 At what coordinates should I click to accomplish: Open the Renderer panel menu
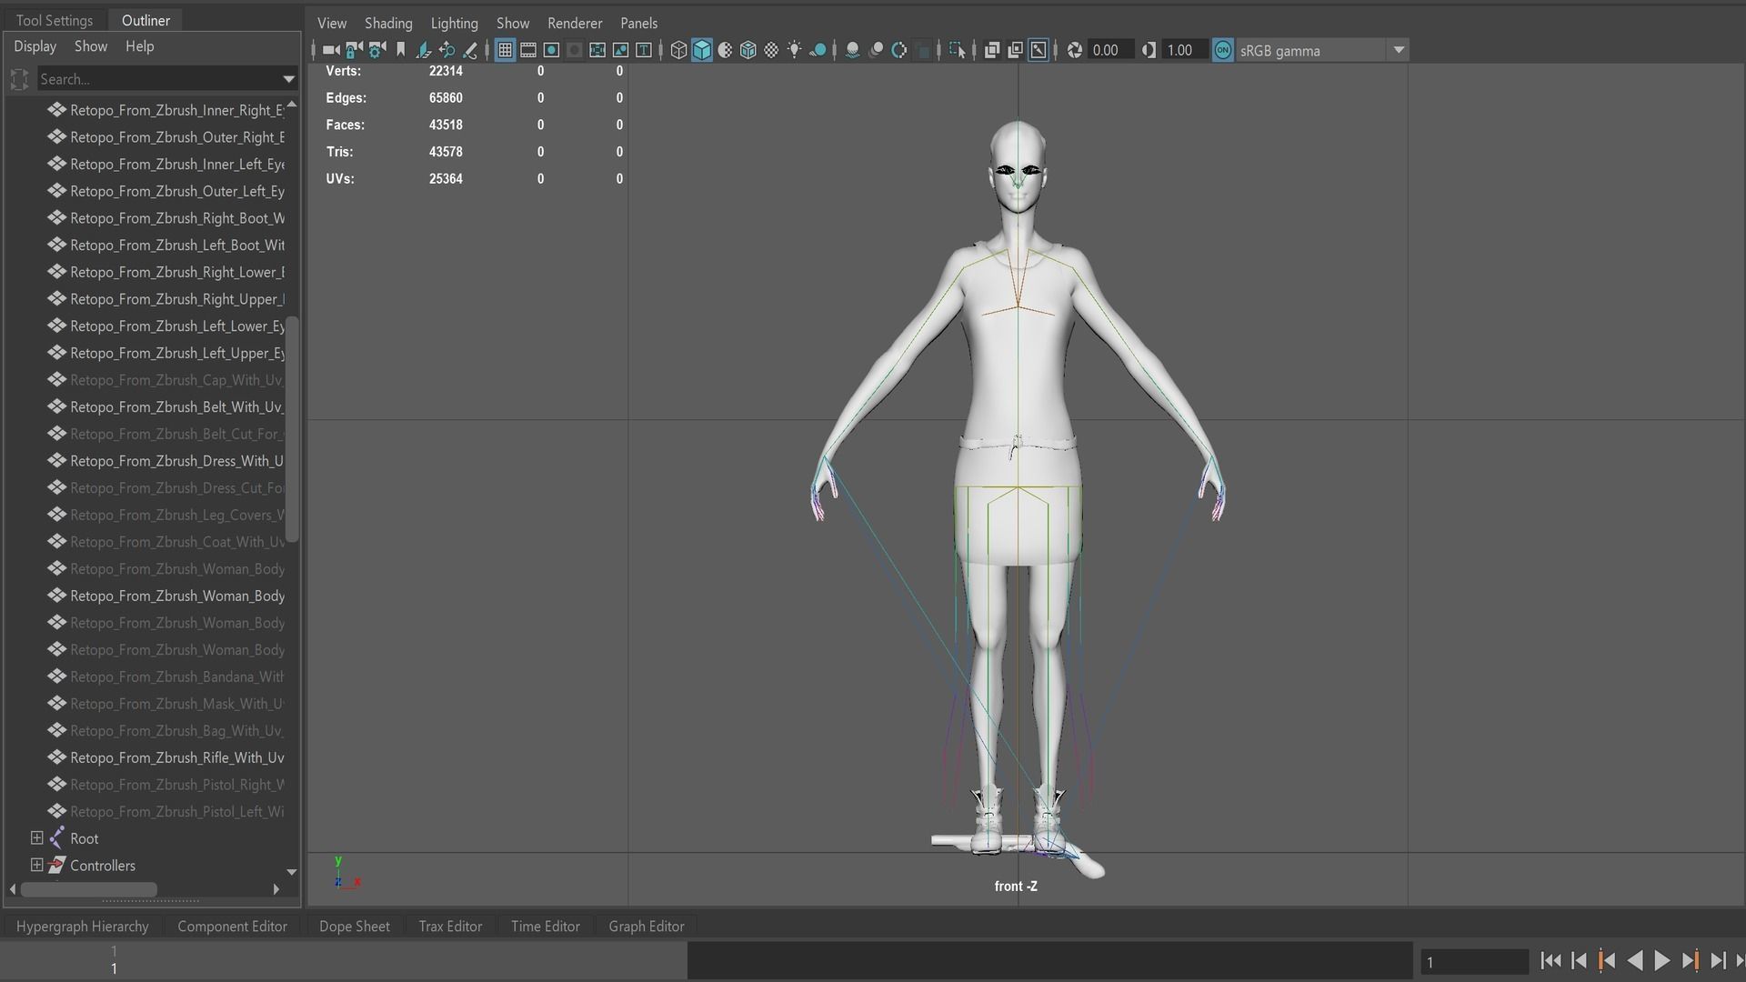point(574,23)
